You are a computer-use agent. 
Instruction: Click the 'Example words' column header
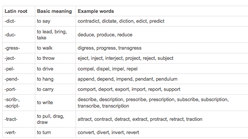[x=162, y=11]
